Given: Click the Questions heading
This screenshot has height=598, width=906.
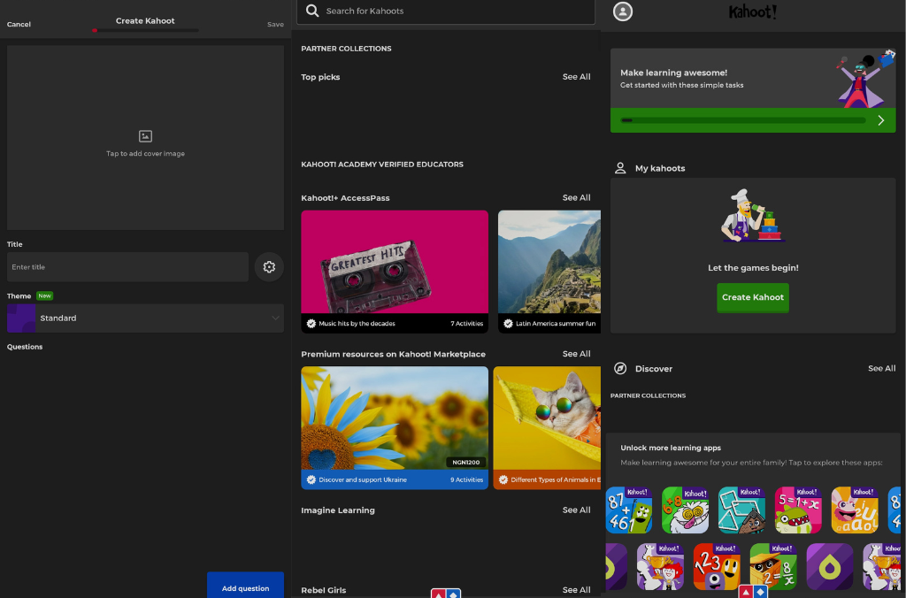Looking at the screenshot, I should click(x=25, y=347).
